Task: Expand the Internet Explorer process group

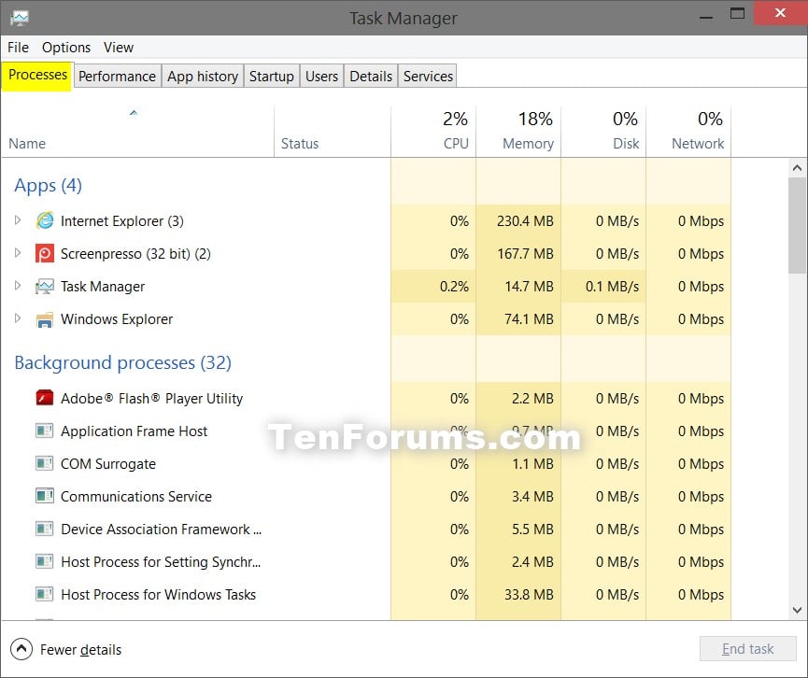Action: pyautogui.click(x=17, y=221)
